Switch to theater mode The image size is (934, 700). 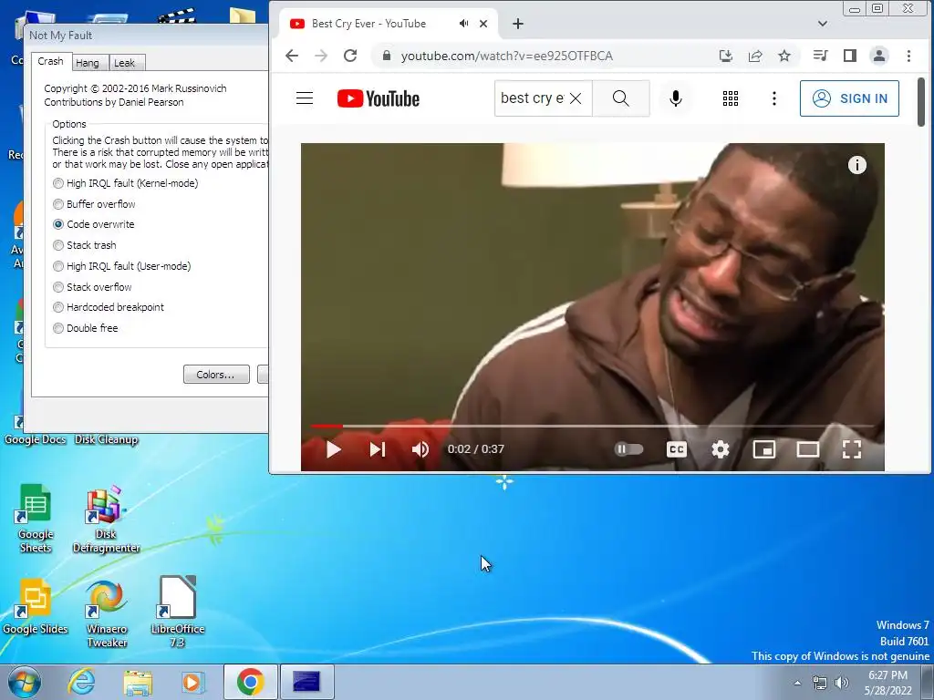pos(808,449)
